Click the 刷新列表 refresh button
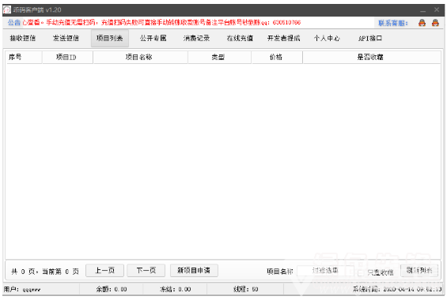 coord(419,271)
